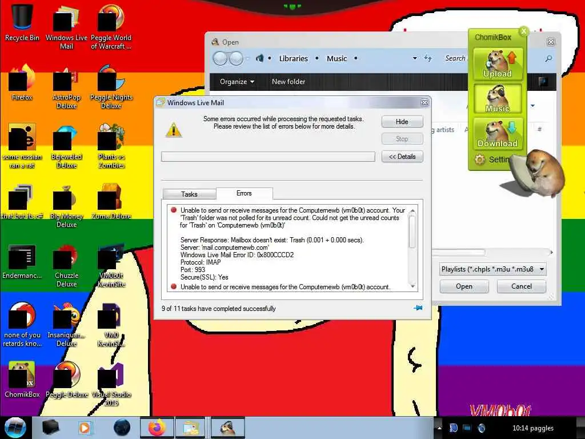Click the error list scrollbar down arrow
585x439 pixels.
pyautogui.click(x=412, y=286)
